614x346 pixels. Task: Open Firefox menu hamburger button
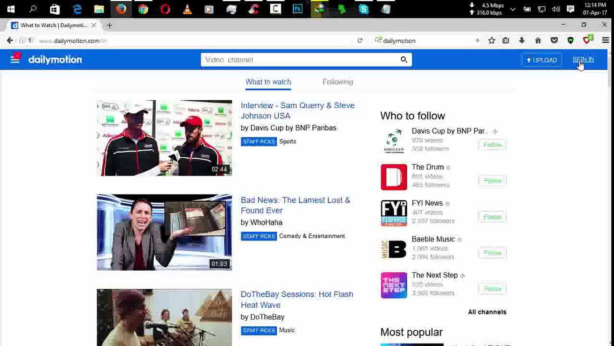pos(605,40)
